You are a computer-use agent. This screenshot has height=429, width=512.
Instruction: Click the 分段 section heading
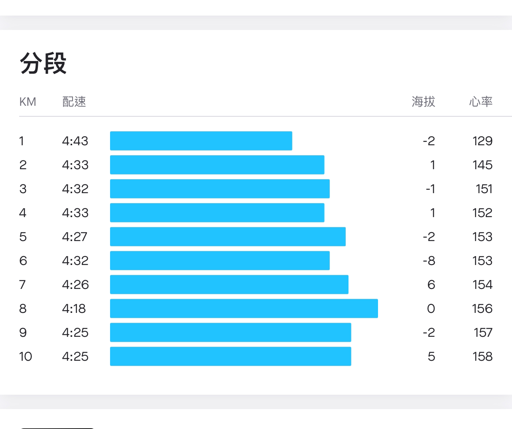click(43, 63)
